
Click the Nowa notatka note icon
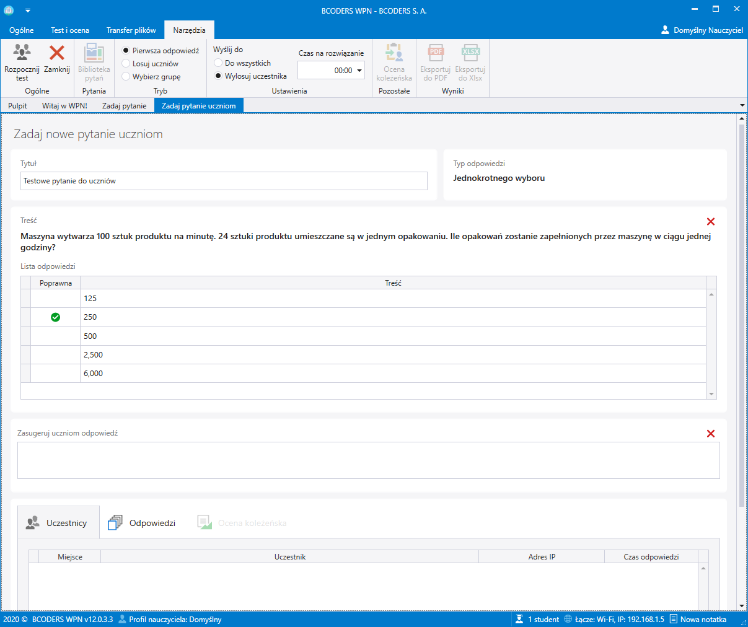click(x=674, y=619)
